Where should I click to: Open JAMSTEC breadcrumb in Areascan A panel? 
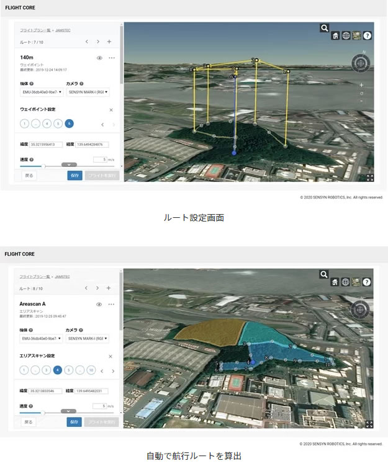(62, 277)
